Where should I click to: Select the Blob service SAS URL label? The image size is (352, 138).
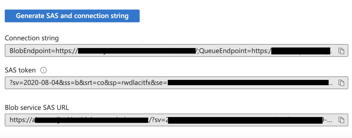(x=37, y=107)
